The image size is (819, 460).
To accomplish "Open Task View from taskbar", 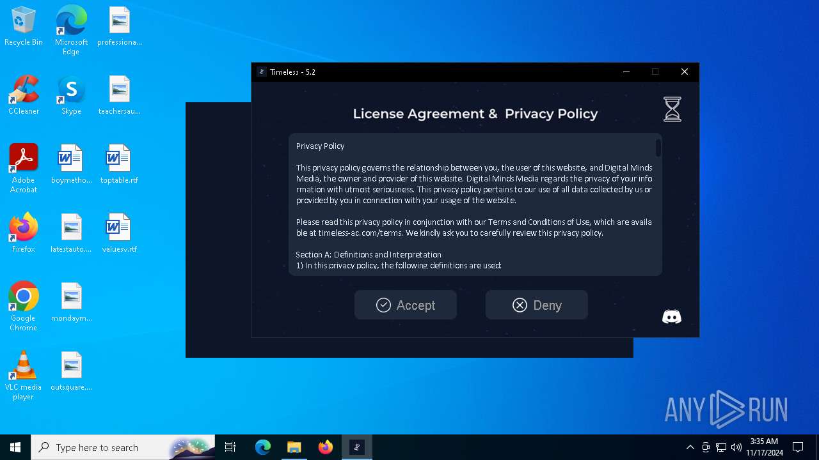I will (x=230, y=447).
